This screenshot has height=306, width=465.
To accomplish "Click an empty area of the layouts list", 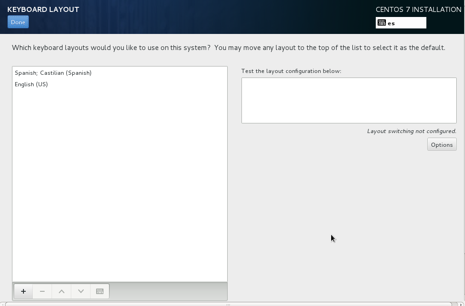I will 120,184.
